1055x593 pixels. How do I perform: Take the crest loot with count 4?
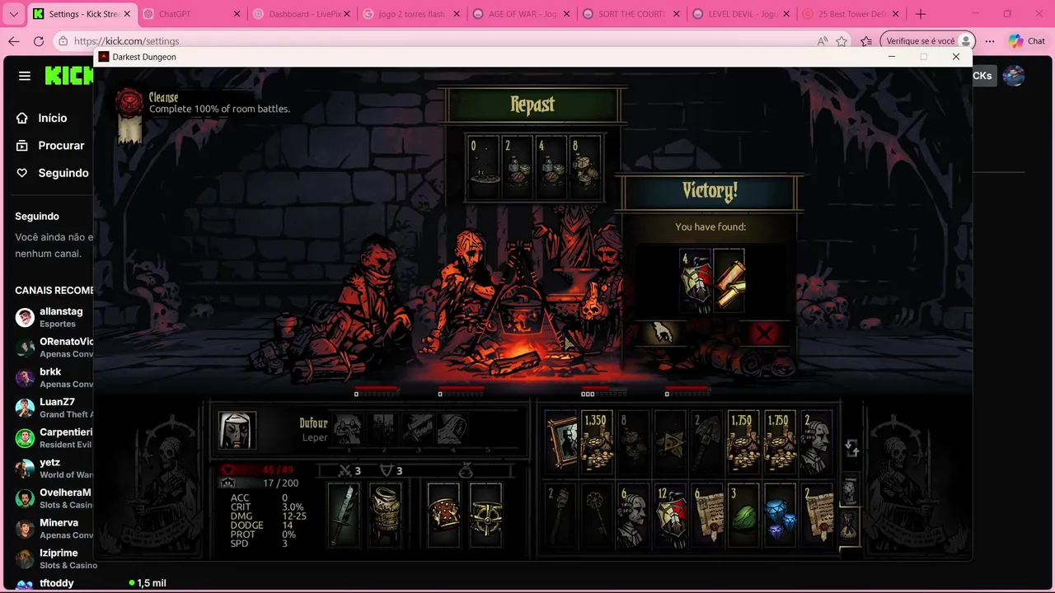pos(695,281)
